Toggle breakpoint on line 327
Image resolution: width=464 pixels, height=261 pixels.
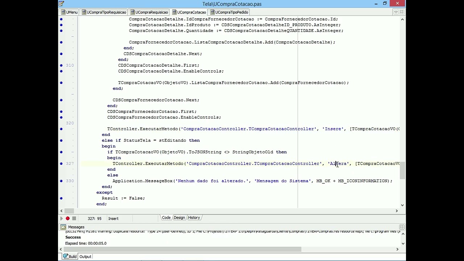coord(61,163)
